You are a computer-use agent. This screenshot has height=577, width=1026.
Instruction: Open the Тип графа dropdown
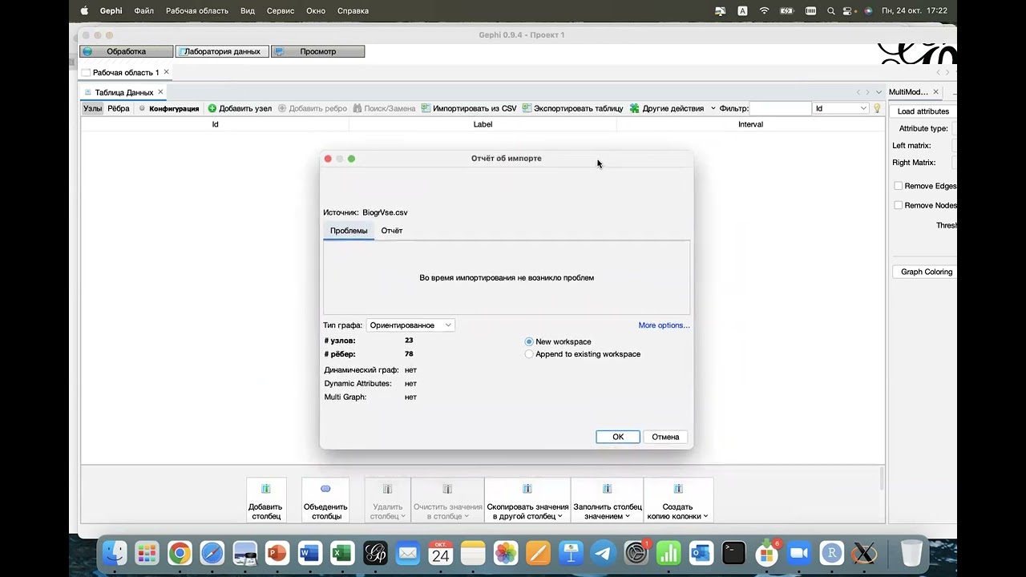click(410, 325)
